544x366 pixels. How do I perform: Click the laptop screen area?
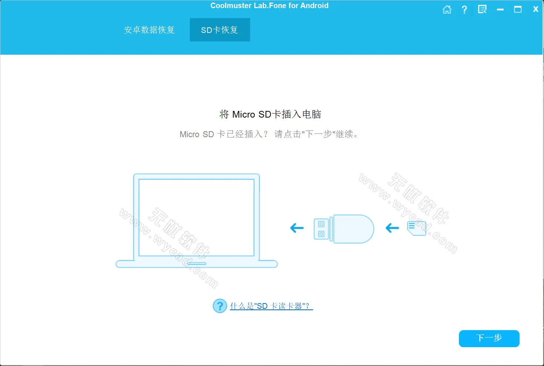[196, 217]
